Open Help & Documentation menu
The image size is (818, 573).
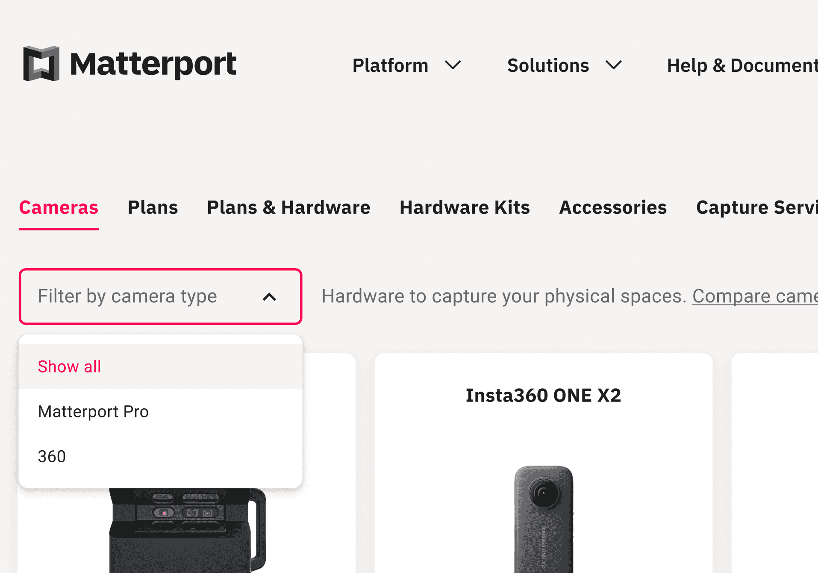pyautogui.click(x=742, y=65)
